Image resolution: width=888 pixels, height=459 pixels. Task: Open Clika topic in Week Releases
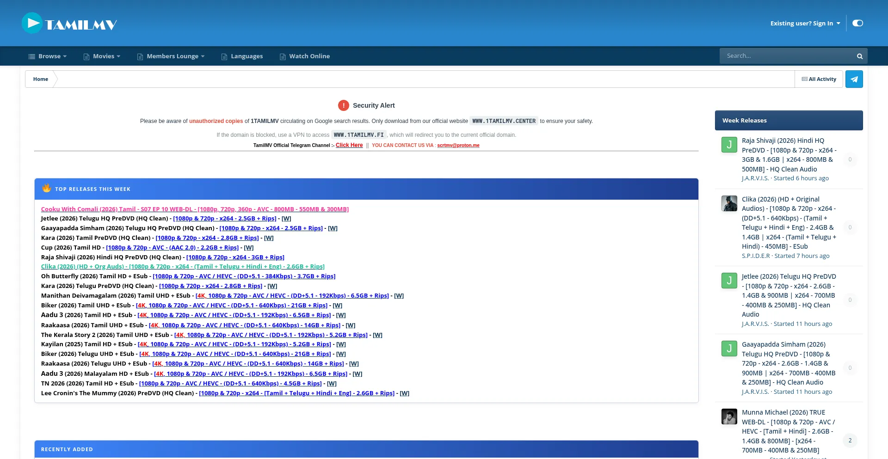click(789, 223)
